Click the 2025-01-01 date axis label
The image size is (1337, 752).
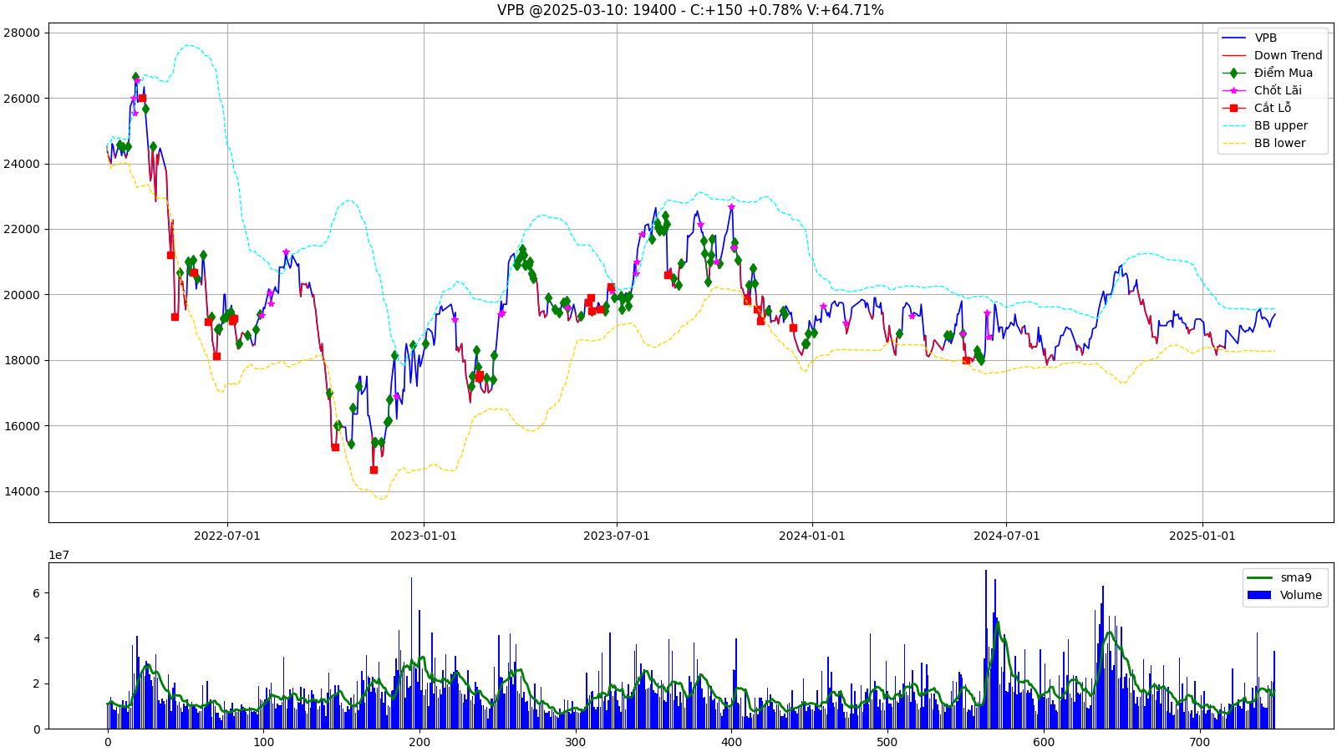pyautogui.click(x=1202, y=536)
